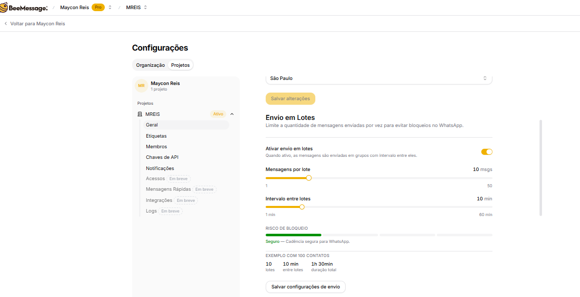The image size is (580, 297).
Task: Select the MREIS project in the sidebar
Action: click(x=152, y=114)
